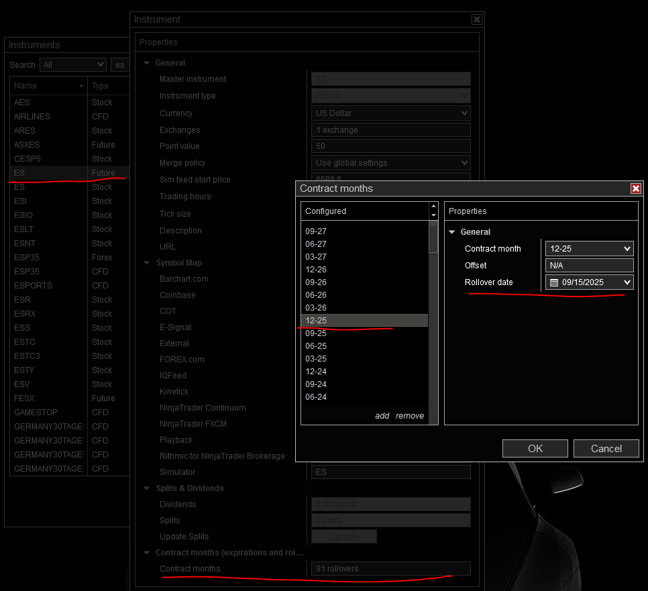648x591 pixels.
Task: Collapse the General section in Contract months
Action: (452, 232)
